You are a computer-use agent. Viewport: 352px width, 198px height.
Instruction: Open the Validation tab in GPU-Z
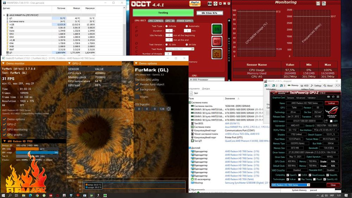pyautogui.click(x=312, y=98)
